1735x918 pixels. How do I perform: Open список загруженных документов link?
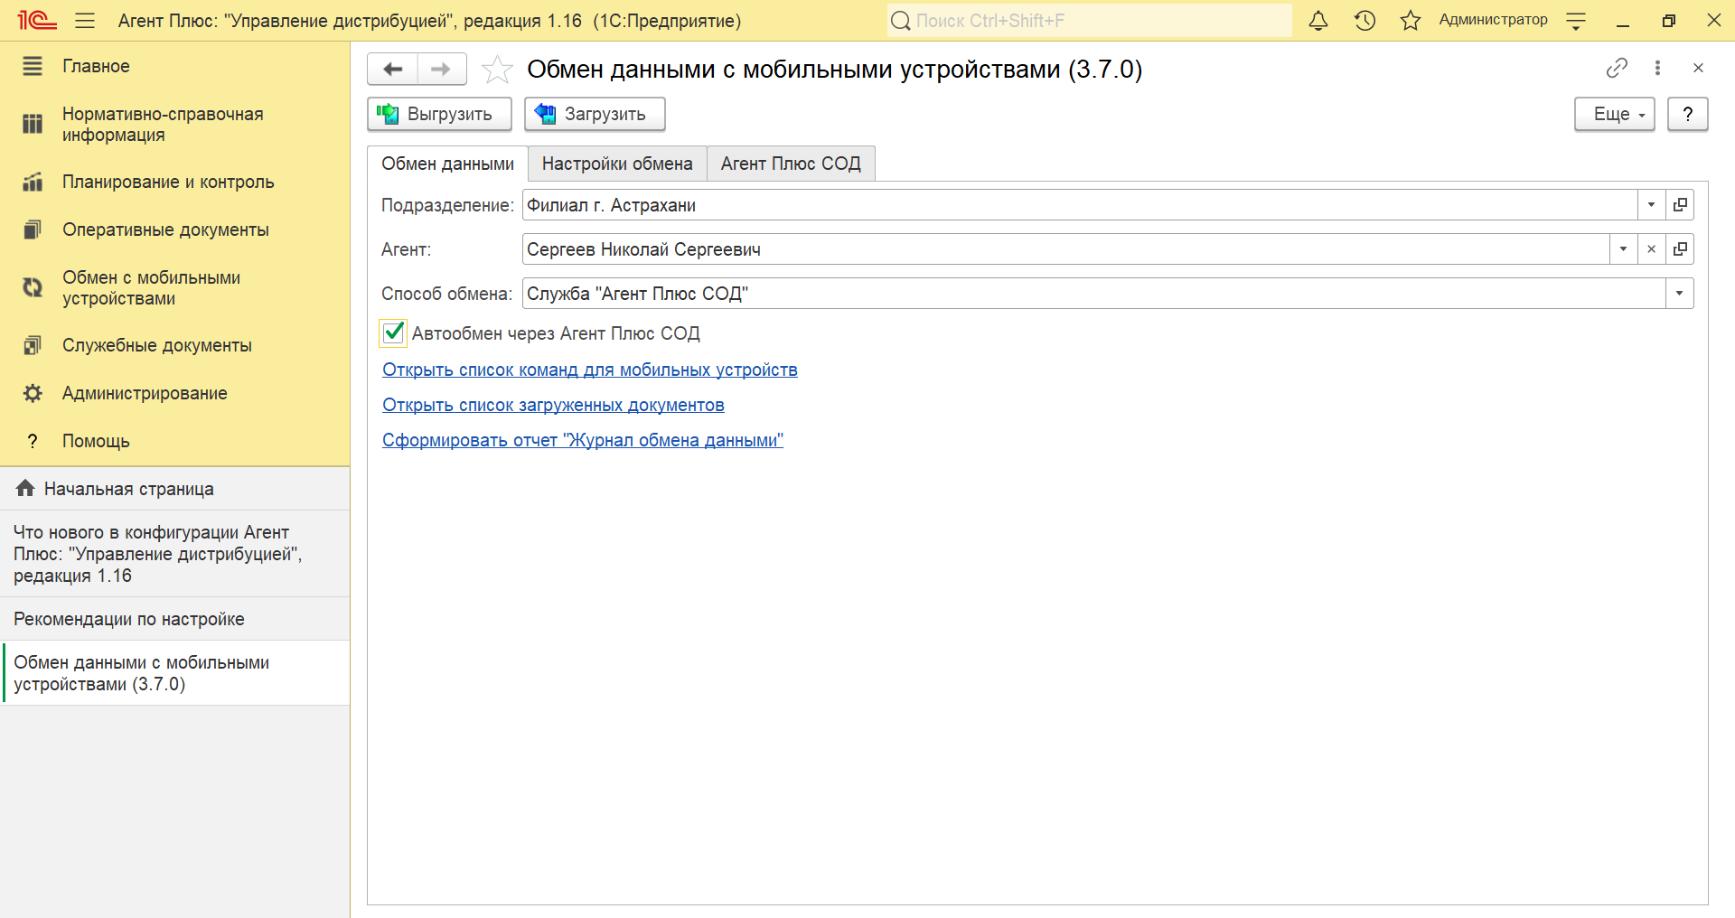[x=553, y=405]
